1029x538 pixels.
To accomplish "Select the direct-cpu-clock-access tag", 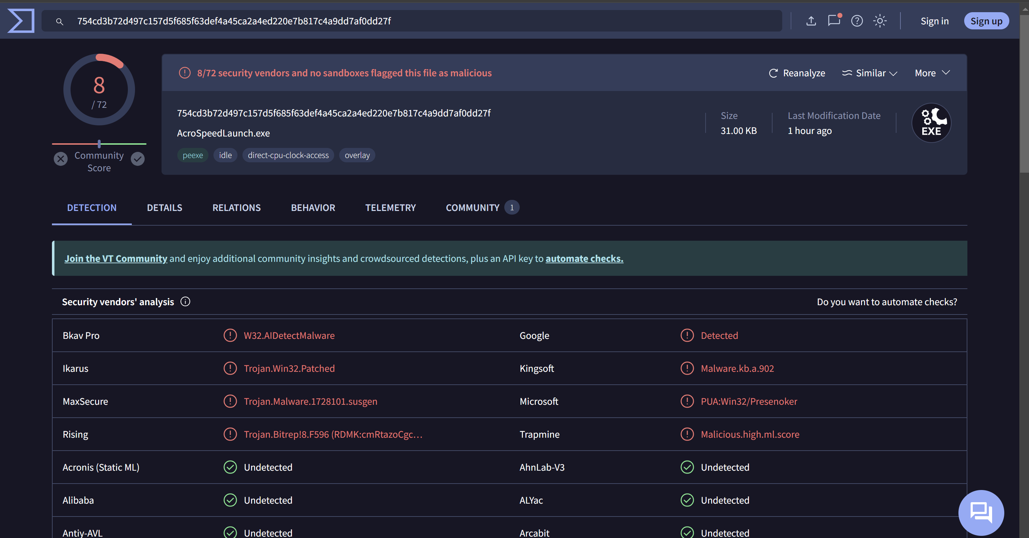I will [288, 155].
